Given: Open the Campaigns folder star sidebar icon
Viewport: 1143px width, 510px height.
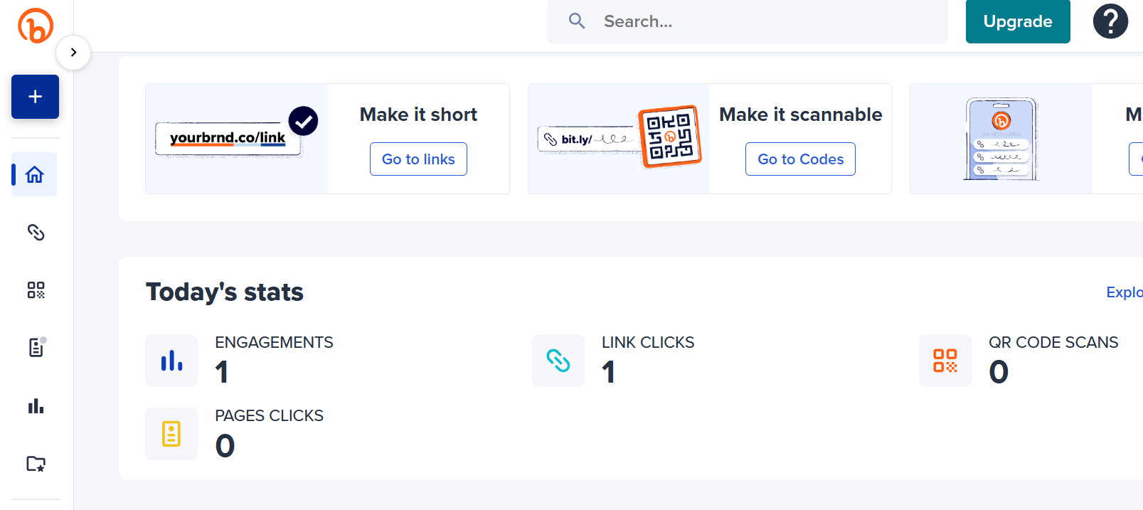Looking at the screenshot, I should click(36, 464).
